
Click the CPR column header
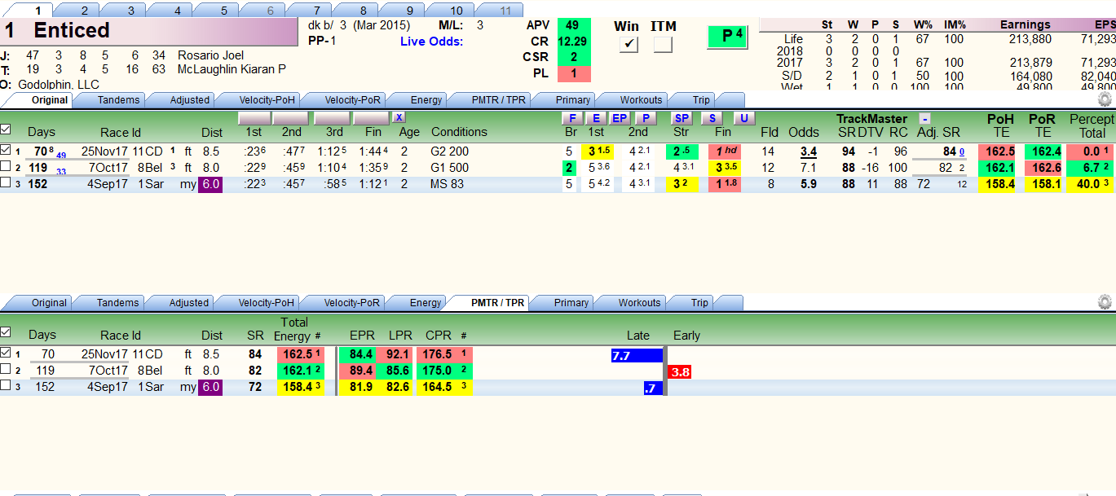[439, 336]
